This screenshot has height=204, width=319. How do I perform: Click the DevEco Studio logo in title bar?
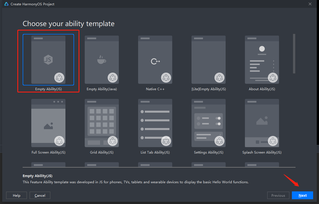pyautogui.click(x=6, y=4)
